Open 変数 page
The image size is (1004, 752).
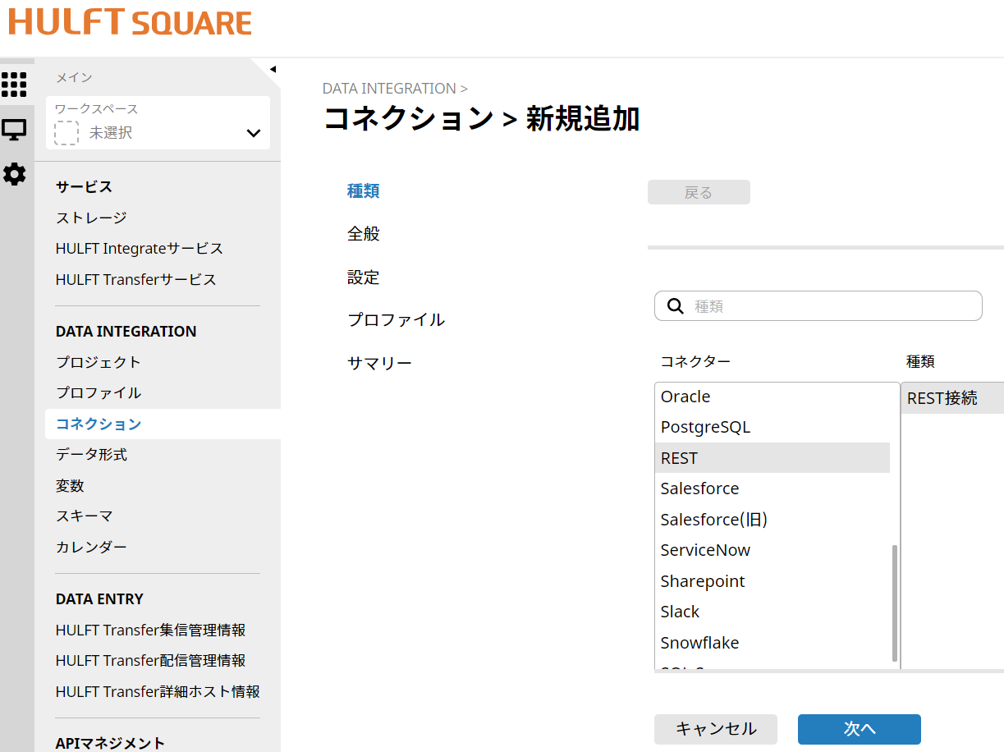70,486
